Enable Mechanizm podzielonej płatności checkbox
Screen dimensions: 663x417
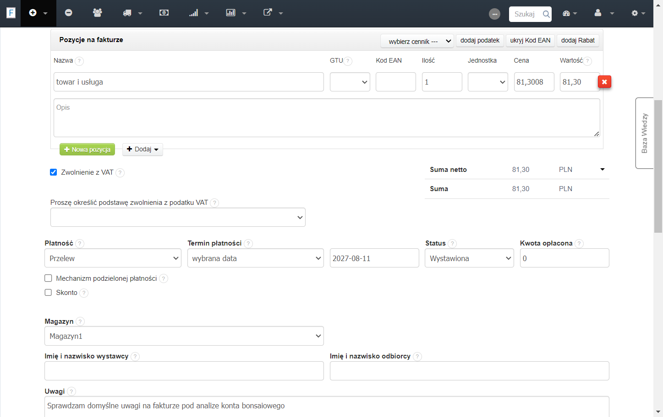point(48,278)
